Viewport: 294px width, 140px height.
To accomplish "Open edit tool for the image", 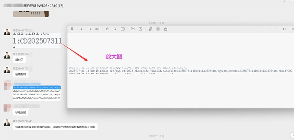I will pyautogui.click(x=140, y=29).
